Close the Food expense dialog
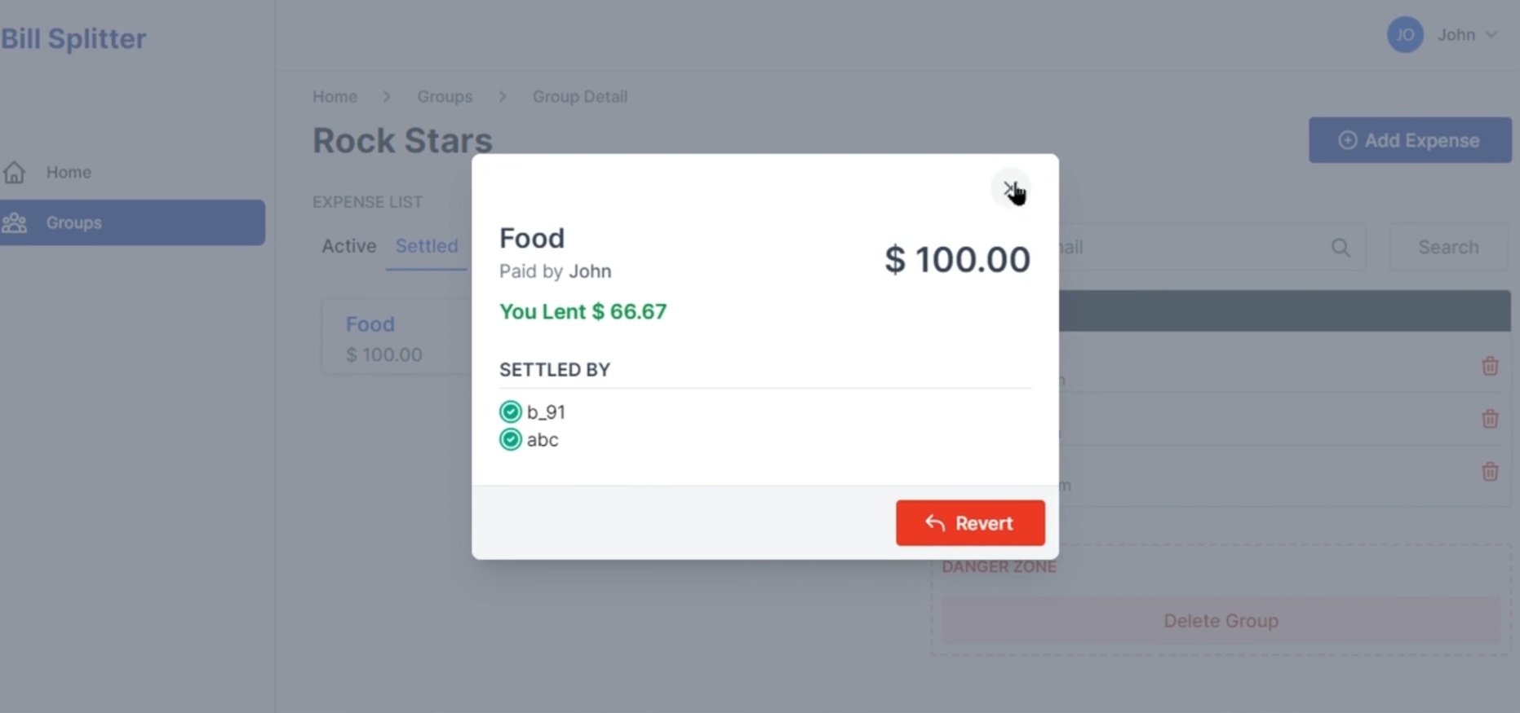This screenshot has height=713, width=1520. coord(1010,187)
